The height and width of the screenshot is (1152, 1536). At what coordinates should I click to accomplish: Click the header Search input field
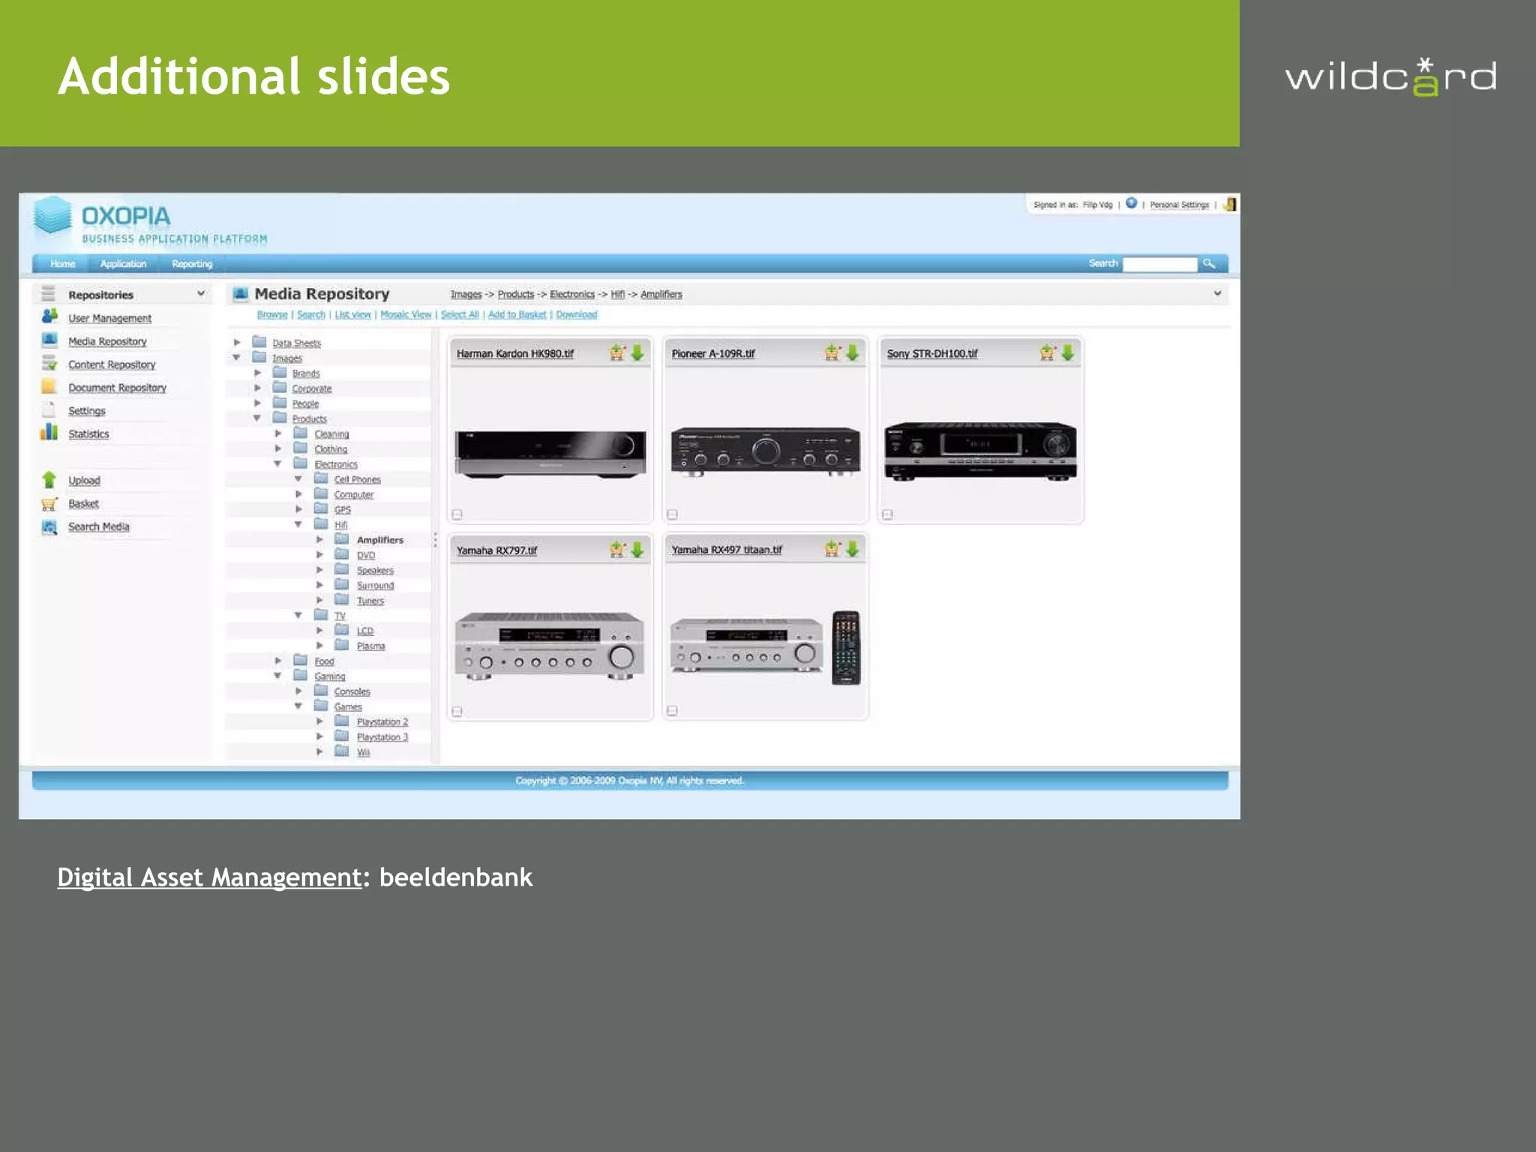[x=1160, y=264]
